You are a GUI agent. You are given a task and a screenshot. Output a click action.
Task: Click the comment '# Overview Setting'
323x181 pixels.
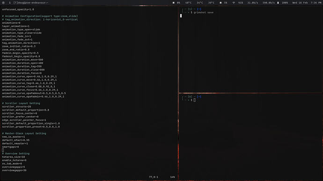[15, 153]
